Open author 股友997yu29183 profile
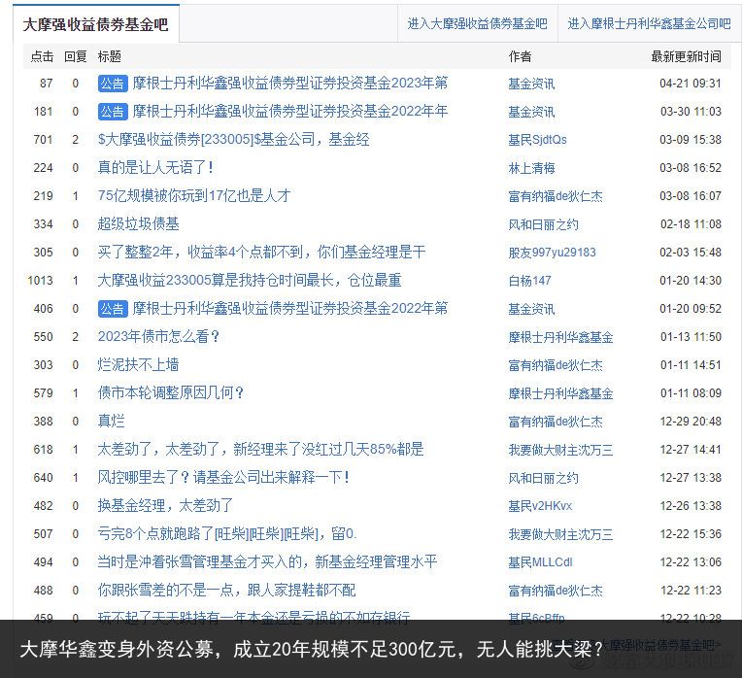This screenshot has height=678, width=742. click(553, 253)
